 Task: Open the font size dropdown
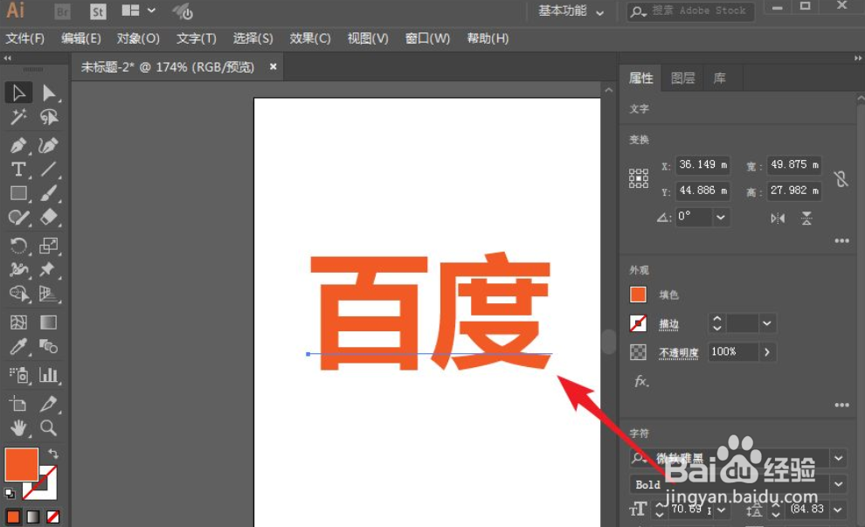coord(721,510)
